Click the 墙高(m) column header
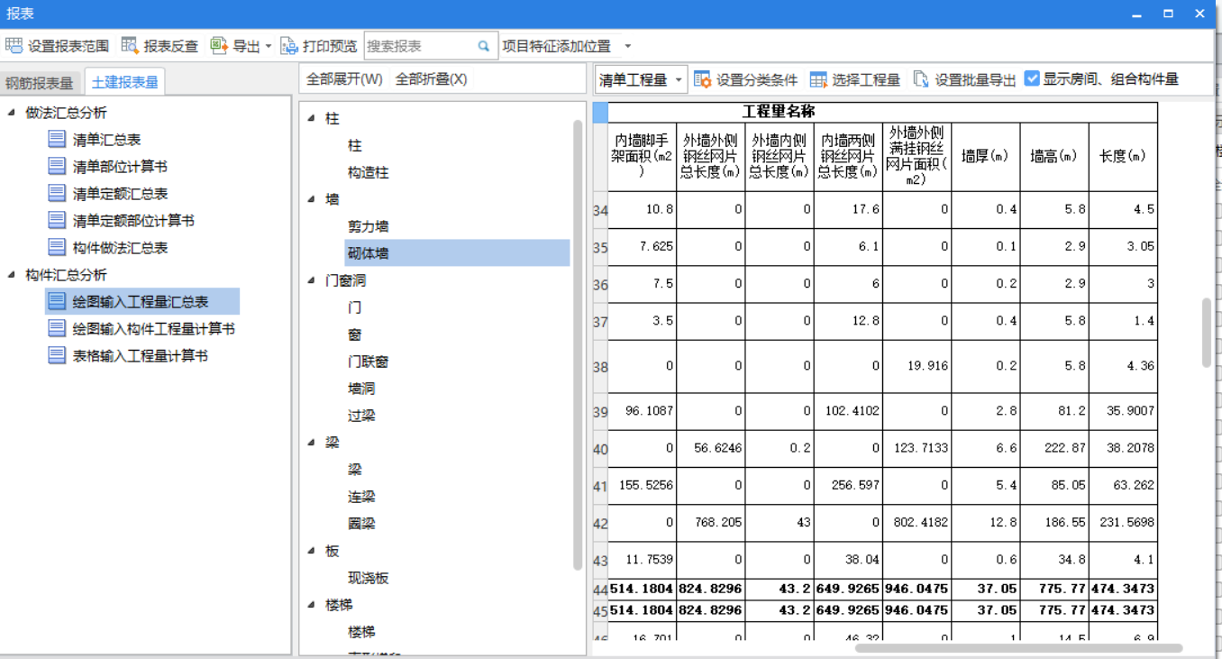Screen dimensions: 1222x659 pyautogui.click(x=1053, y=156)
